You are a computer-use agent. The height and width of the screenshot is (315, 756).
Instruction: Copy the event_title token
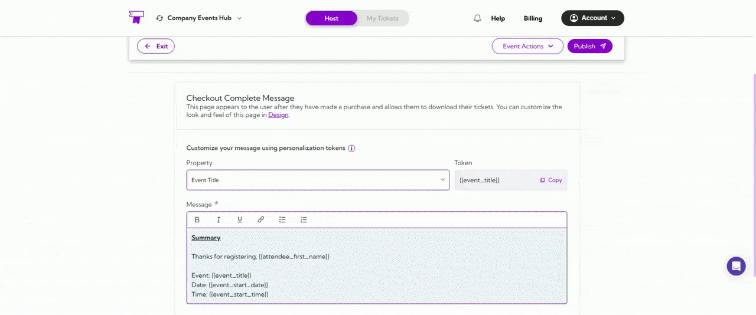click(x=551, y=180)
